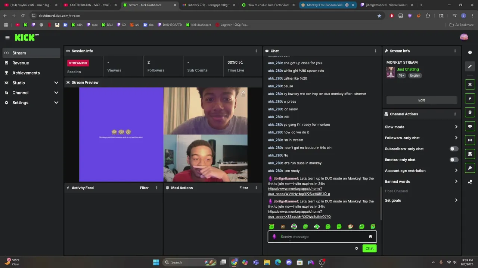Image resolution: width=478 pixels, height=268 pixels.
Task: Open Activity Feed three-dot options
Action: tap(157, 188)
